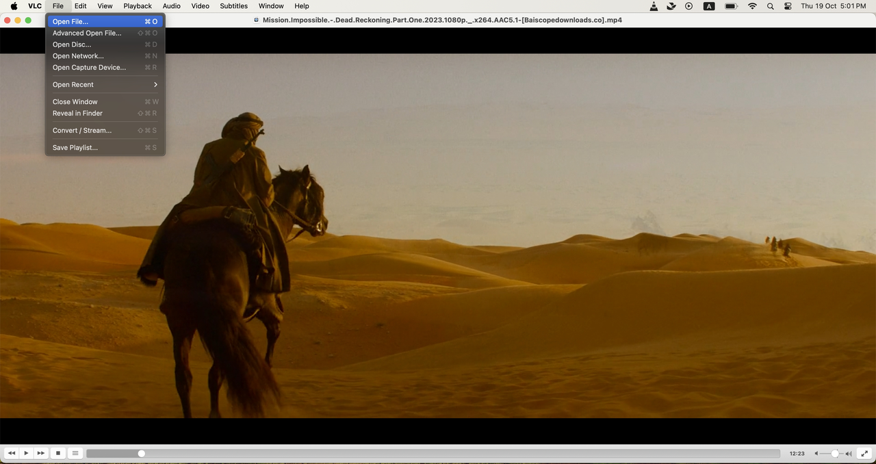Open the Now Playing menu bar icon
This screenshot has width=876, height=464.
(x=689, y=6)
